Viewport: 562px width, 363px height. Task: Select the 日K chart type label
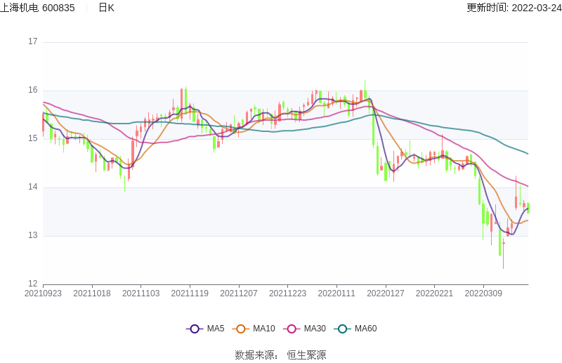click(x=106, y=8)
